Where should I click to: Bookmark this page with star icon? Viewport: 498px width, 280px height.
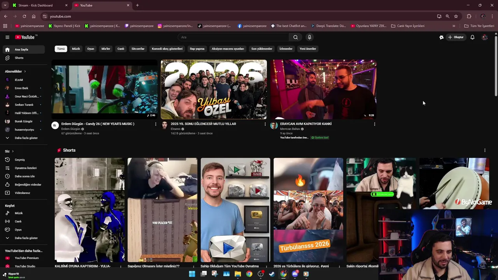click(x=456, y=16)
